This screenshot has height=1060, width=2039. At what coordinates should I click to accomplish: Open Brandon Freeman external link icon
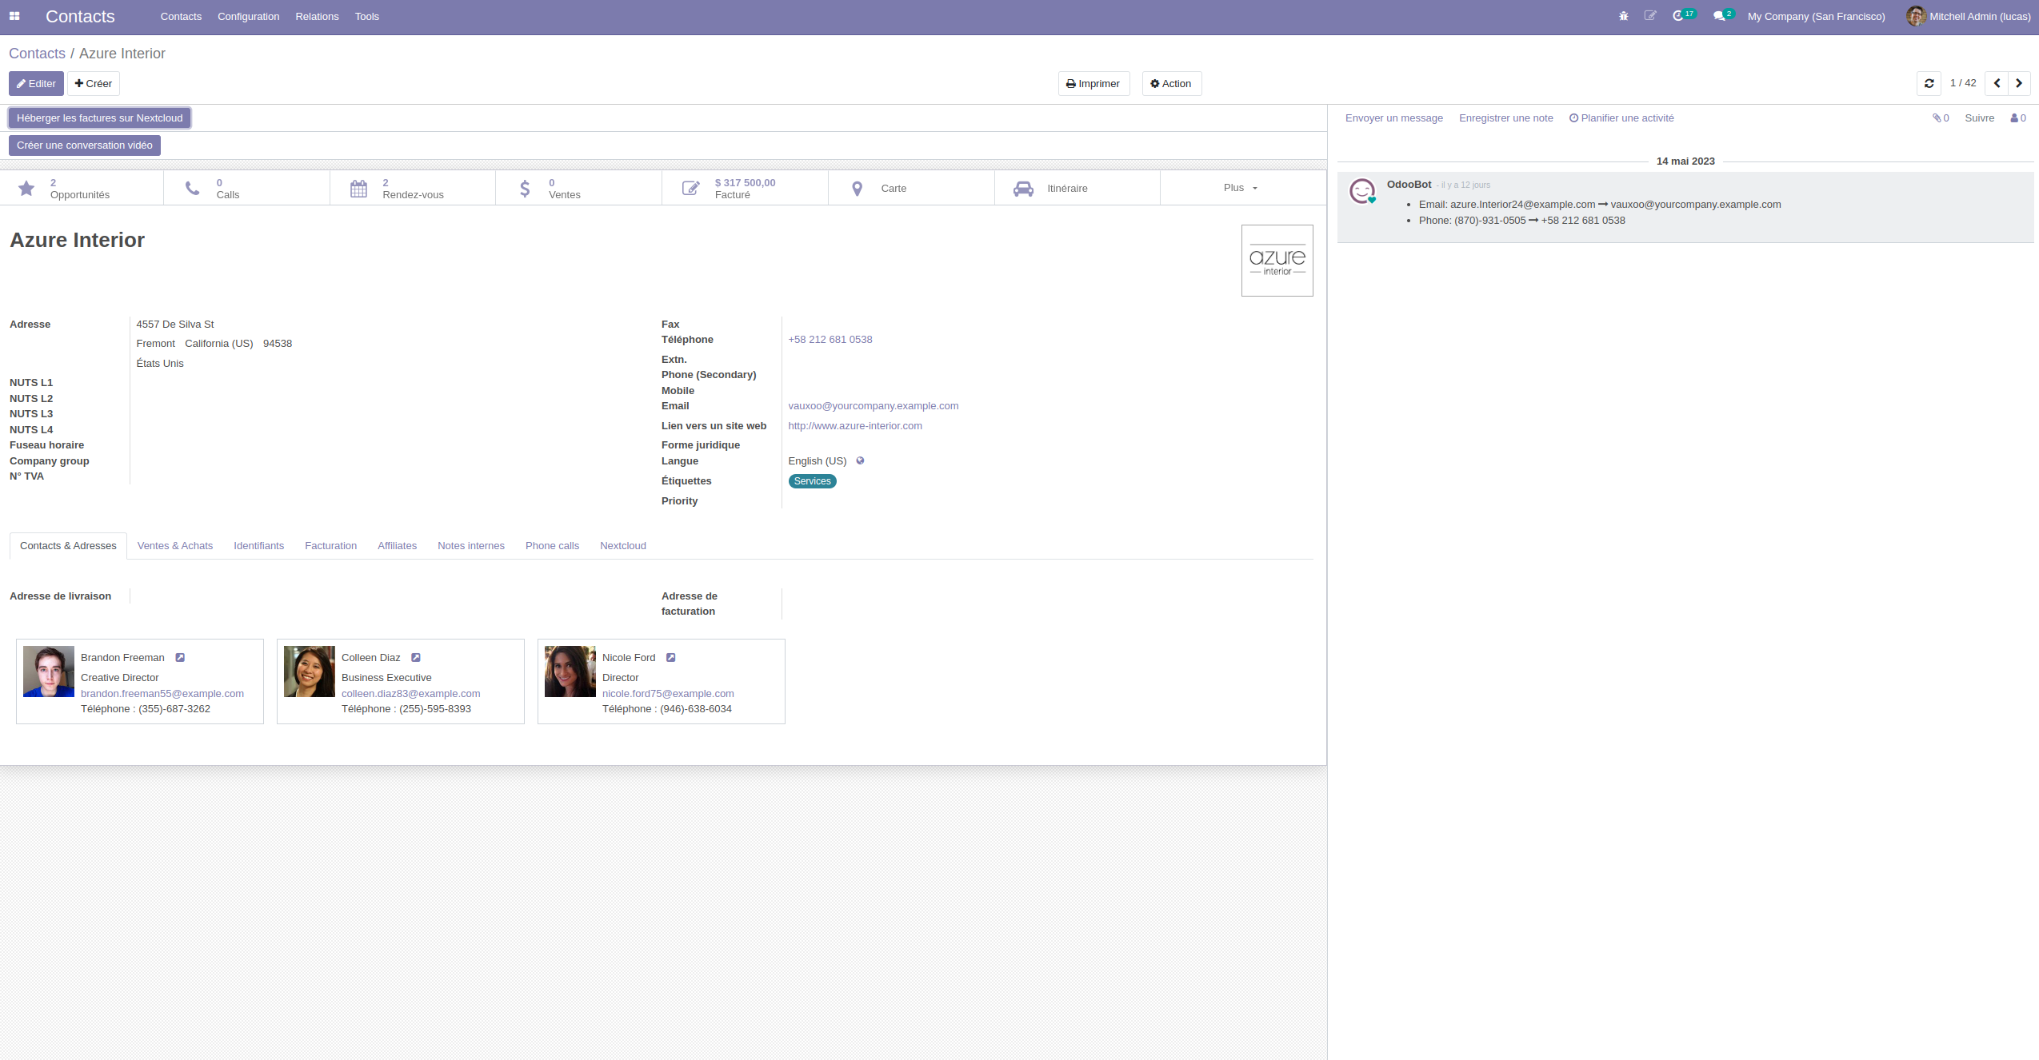(180, 657)
